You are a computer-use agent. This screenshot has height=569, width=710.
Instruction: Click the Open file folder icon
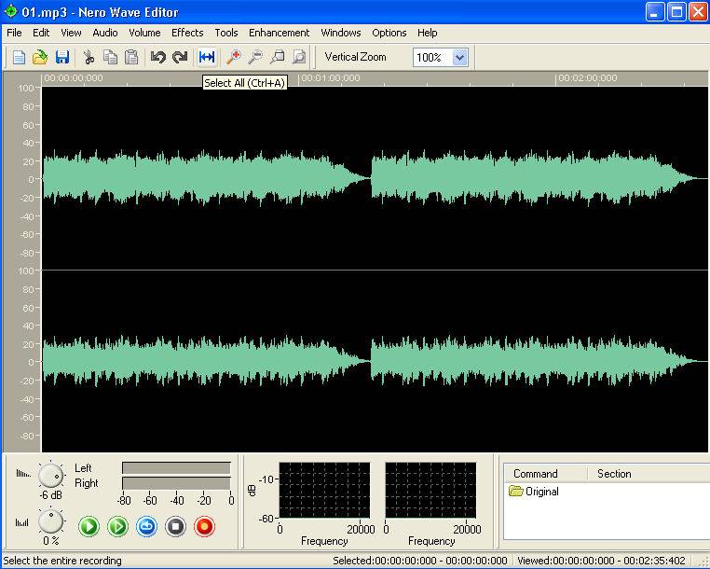pos(40,57)
